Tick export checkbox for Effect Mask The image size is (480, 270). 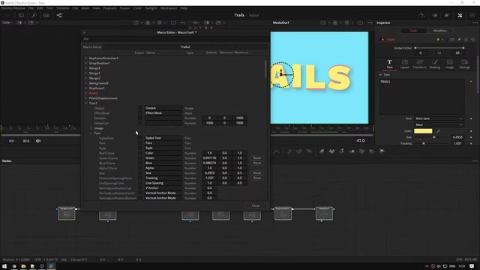140,113
